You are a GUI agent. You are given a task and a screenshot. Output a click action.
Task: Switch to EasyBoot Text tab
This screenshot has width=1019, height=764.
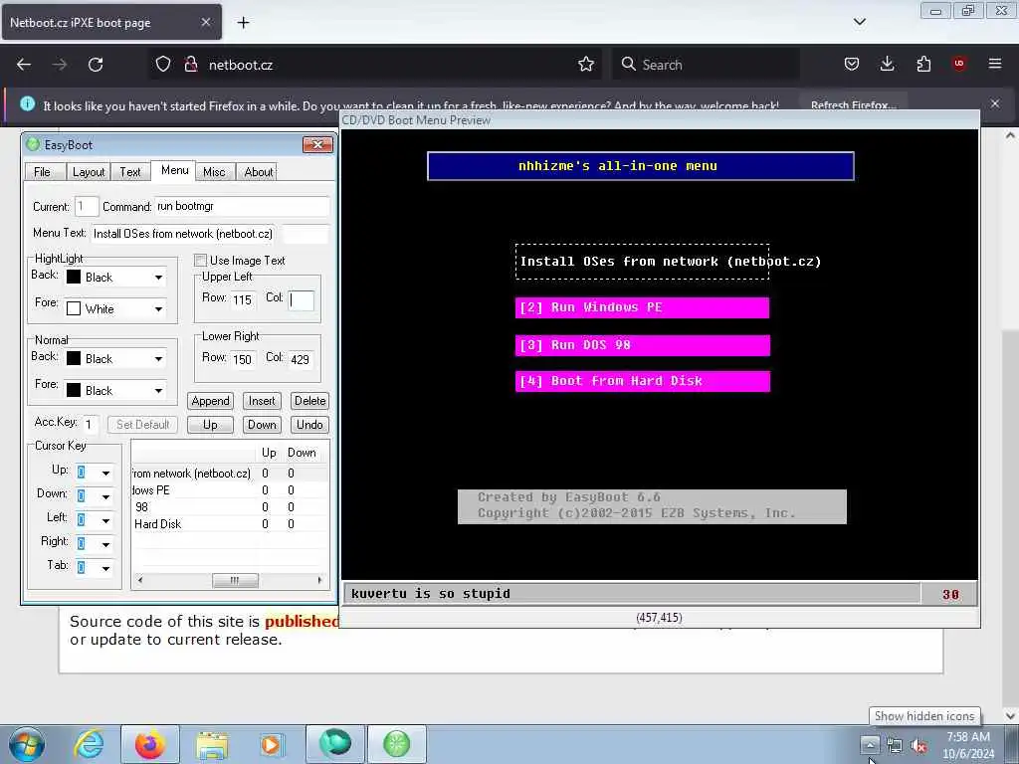130,171
